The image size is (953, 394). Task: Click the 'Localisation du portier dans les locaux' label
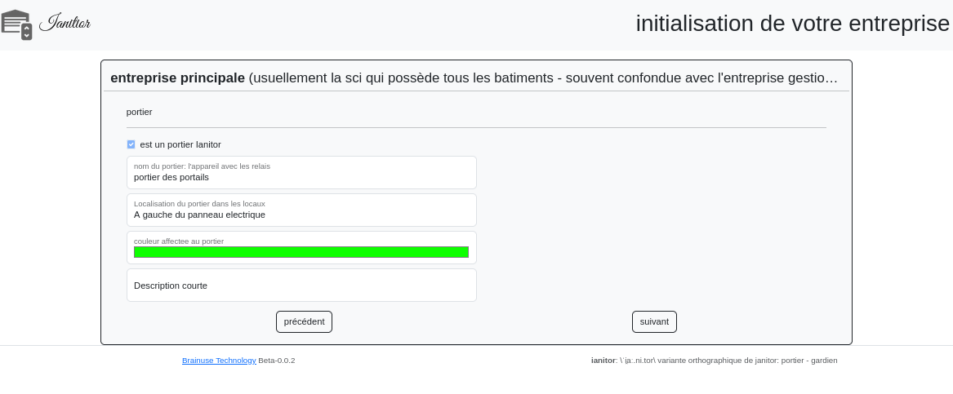199,204
